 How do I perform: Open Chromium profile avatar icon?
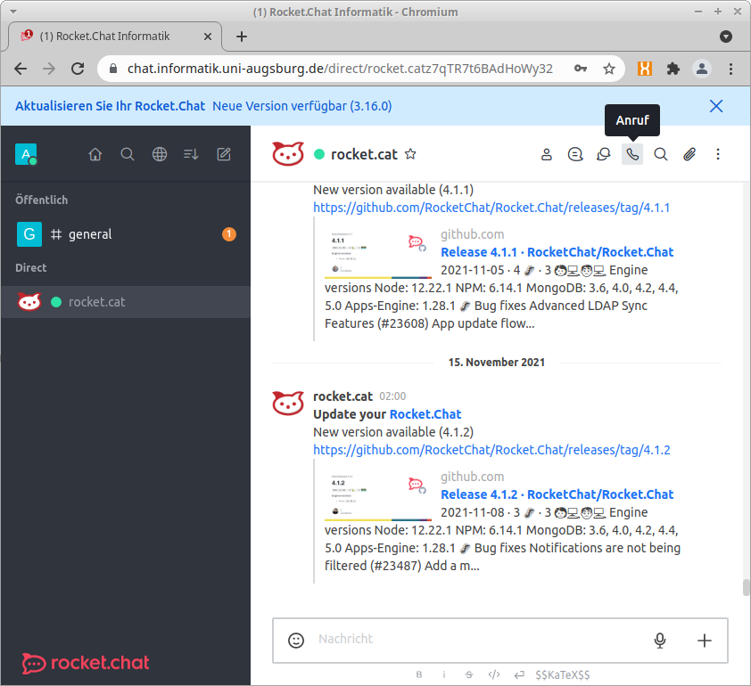702,69
